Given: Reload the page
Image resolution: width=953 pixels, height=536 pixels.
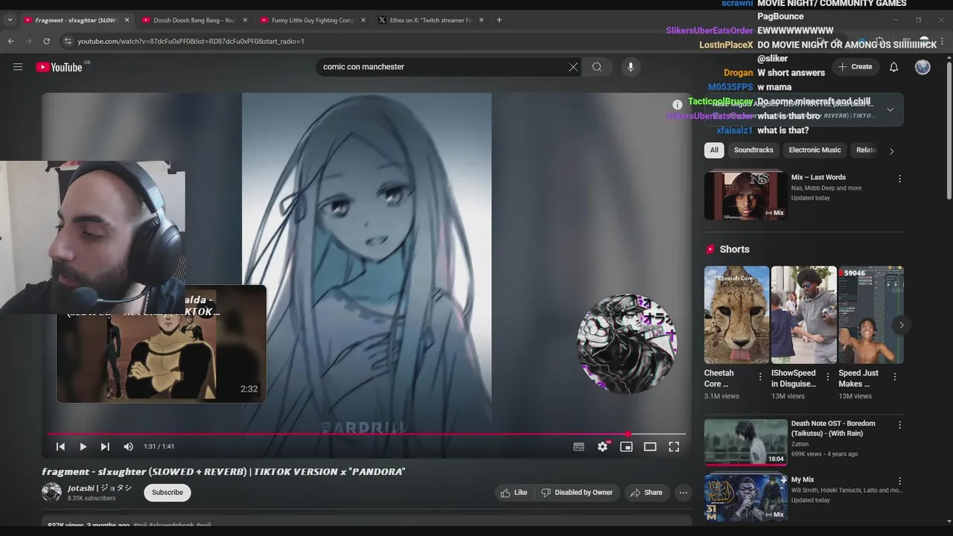Looking at the screenshot, I should [x=46, y=42].
